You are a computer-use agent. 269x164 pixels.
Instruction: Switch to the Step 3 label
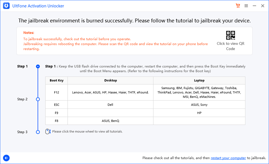coord(22,132)
